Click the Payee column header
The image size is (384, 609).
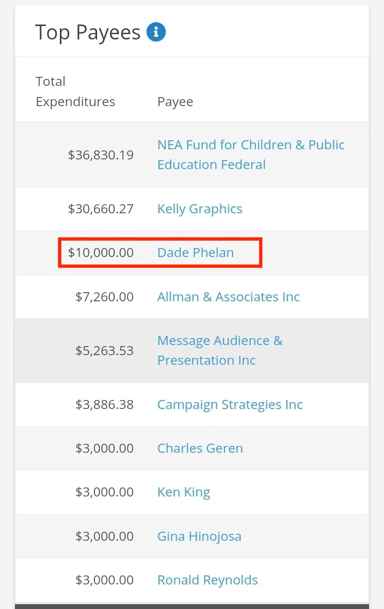click(x=175, y=102)
